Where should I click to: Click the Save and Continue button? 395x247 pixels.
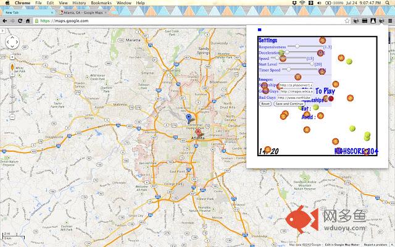click(289, 104)
